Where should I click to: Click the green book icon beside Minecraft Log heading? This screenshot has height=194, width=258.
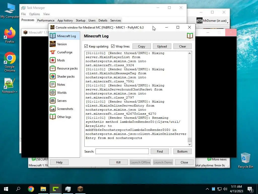190,36
